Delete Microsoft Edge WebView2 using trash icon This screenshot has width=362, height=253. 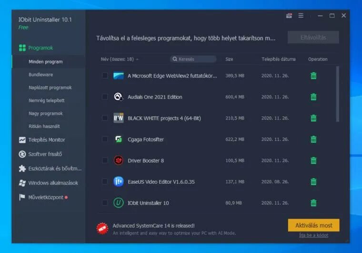313,76
